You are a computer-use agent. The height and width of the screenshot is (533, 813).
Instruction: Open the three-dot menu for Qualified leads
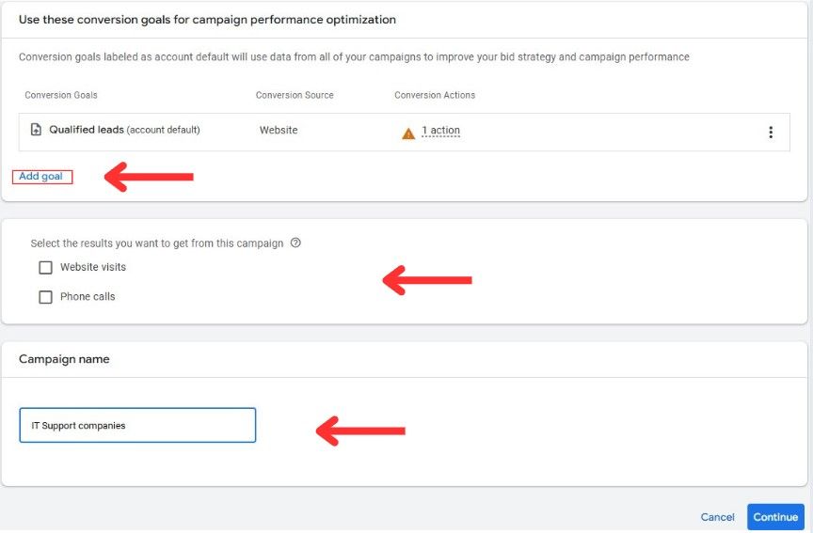point(771,133)
